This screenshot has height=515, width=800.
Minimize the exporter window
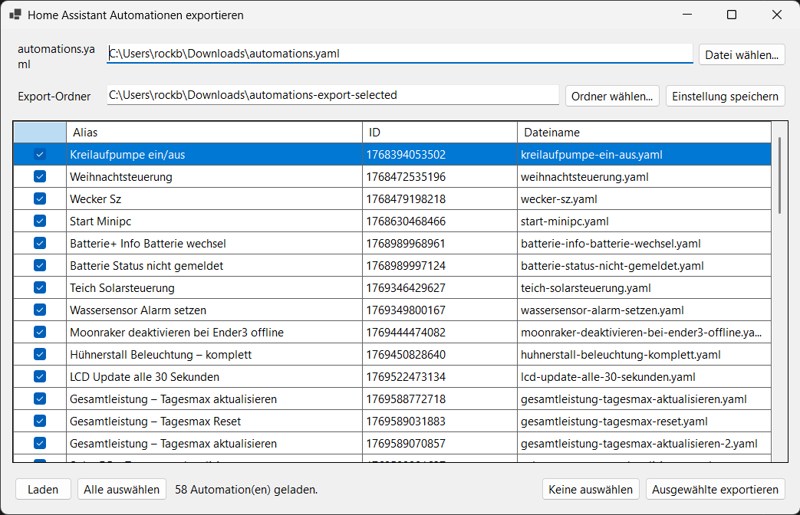click(x=687, y=15)
